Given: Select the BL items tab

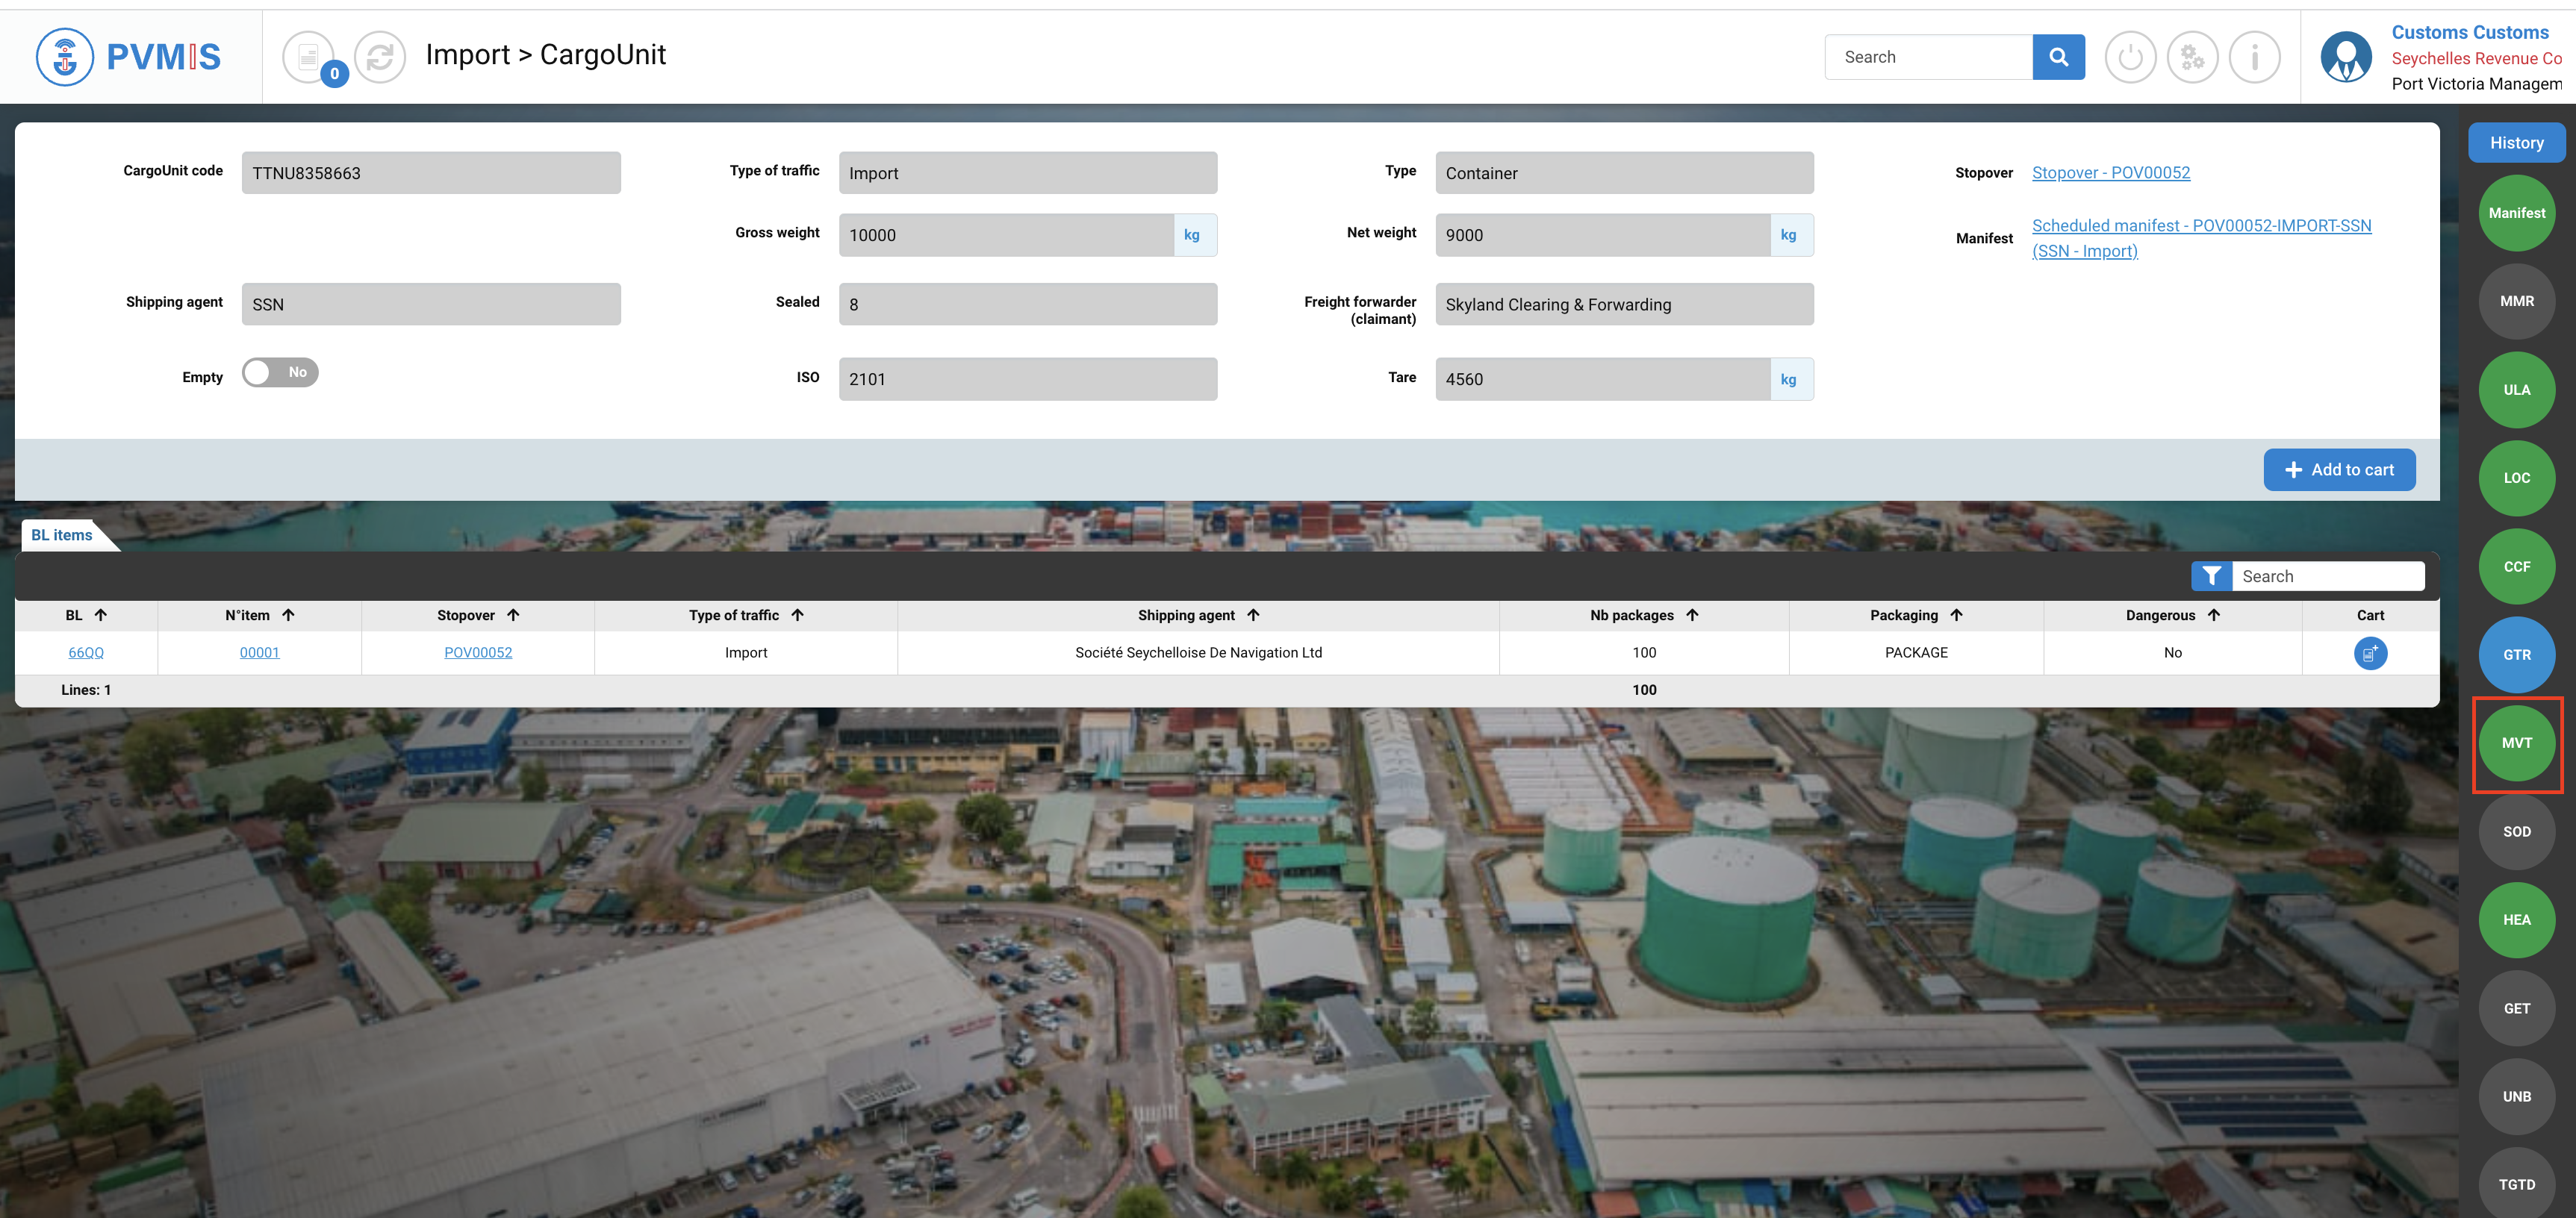Looking at the screenshot, I should pyautogui.click(x=62, y=536).
